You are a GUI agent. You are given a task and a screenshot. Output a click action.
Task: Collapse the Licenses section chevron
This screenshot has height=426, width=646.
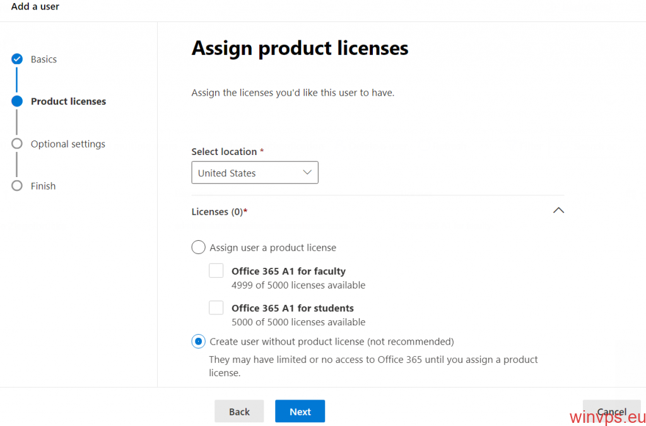(x=558, y=211)
